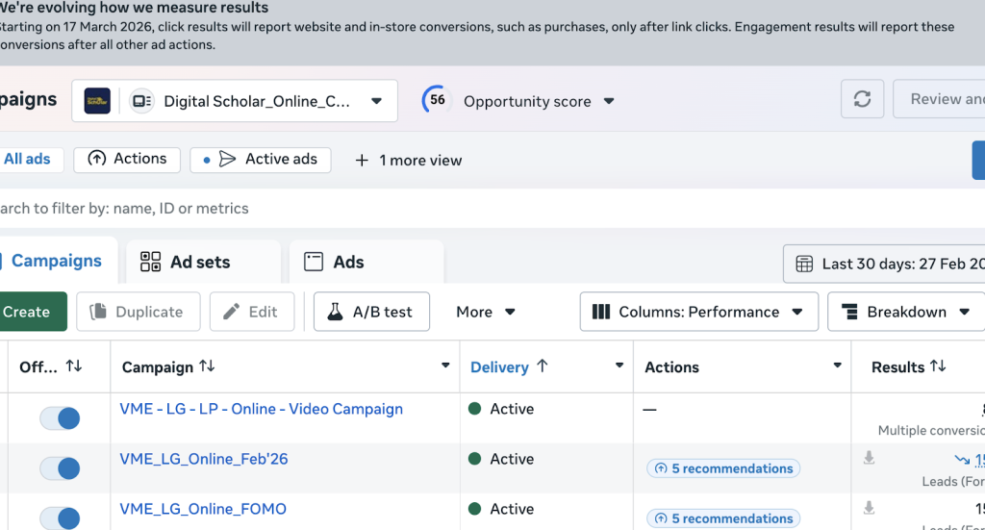
Task: Click the Opportunity score circle showing 56
Action: 438,100
